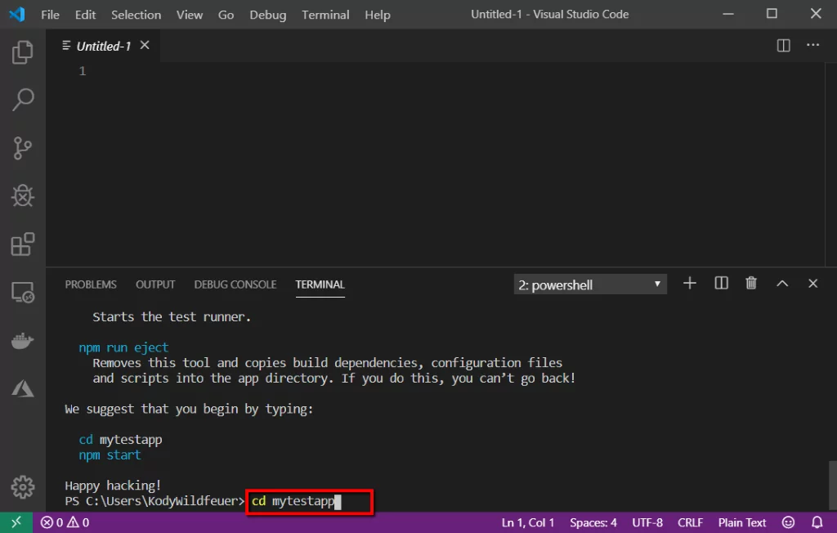Change indentation via Spaces: 4
This screenshot has height=533, width=837.
click(593, 522)
